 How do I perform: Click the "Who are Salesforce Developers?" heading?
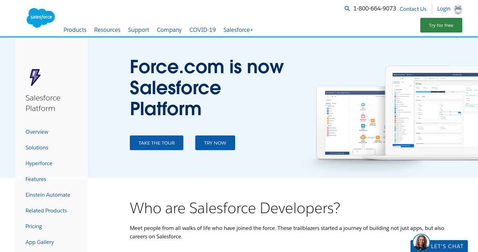tap(235, 208)
